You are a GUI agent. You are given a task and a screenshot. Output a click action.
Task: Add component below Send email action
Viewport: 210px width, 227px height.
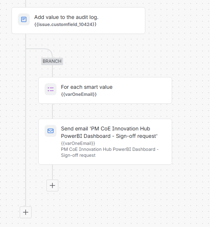click(x=52, y=185)
